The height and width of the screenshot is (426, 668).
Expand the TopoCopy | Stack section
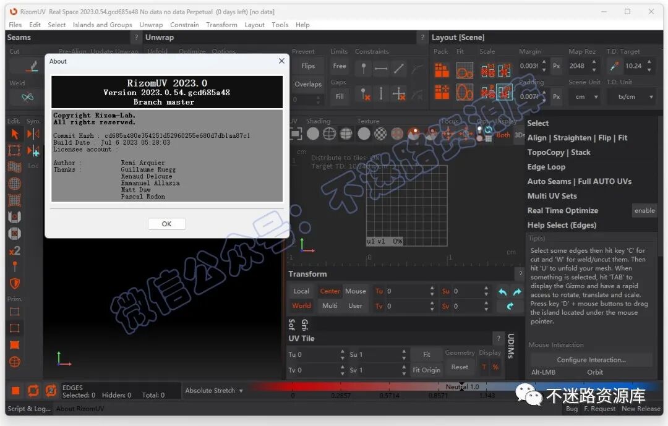559,153
